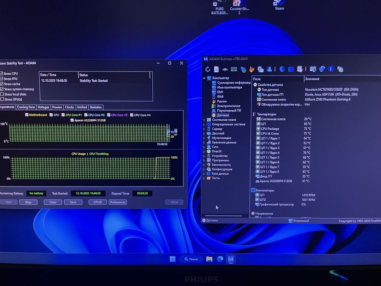Open the Windows Start menu
Screen dimensions: 381x286
172,259
